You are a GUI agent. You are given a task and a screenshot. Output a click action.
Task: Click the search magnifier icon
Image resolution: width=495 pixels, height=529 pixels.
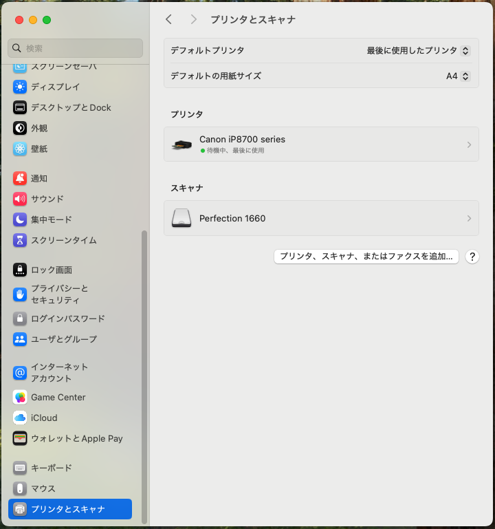click(x=16, y=48)
